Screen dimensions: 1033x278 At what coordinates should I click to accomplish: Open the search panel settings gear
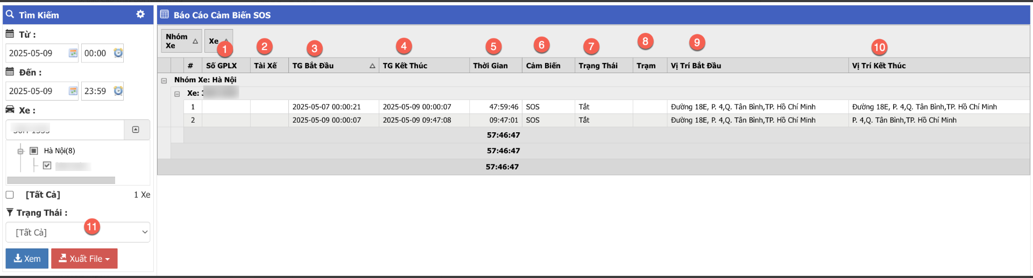pyautogui.click(x=140, y=15)
